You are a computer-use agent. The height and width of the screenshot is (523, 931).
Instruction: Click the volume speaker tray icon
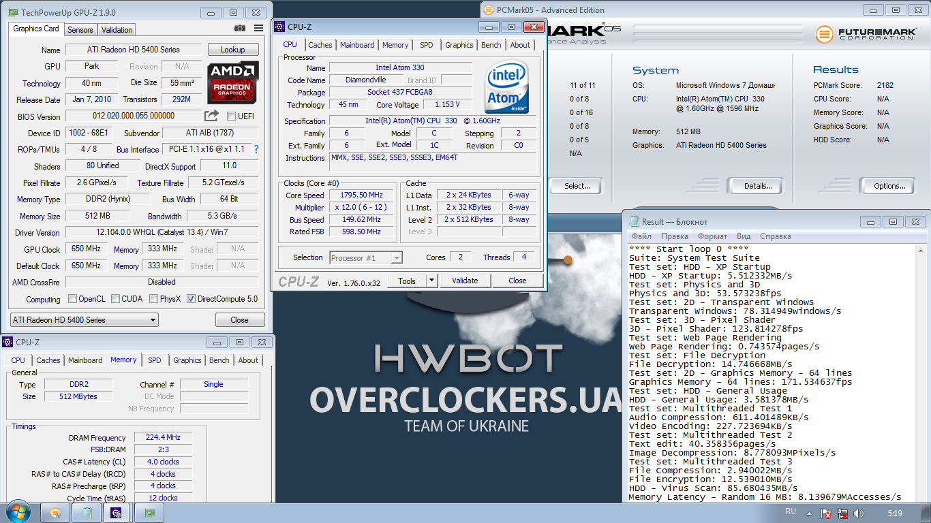tap(859, 513)
